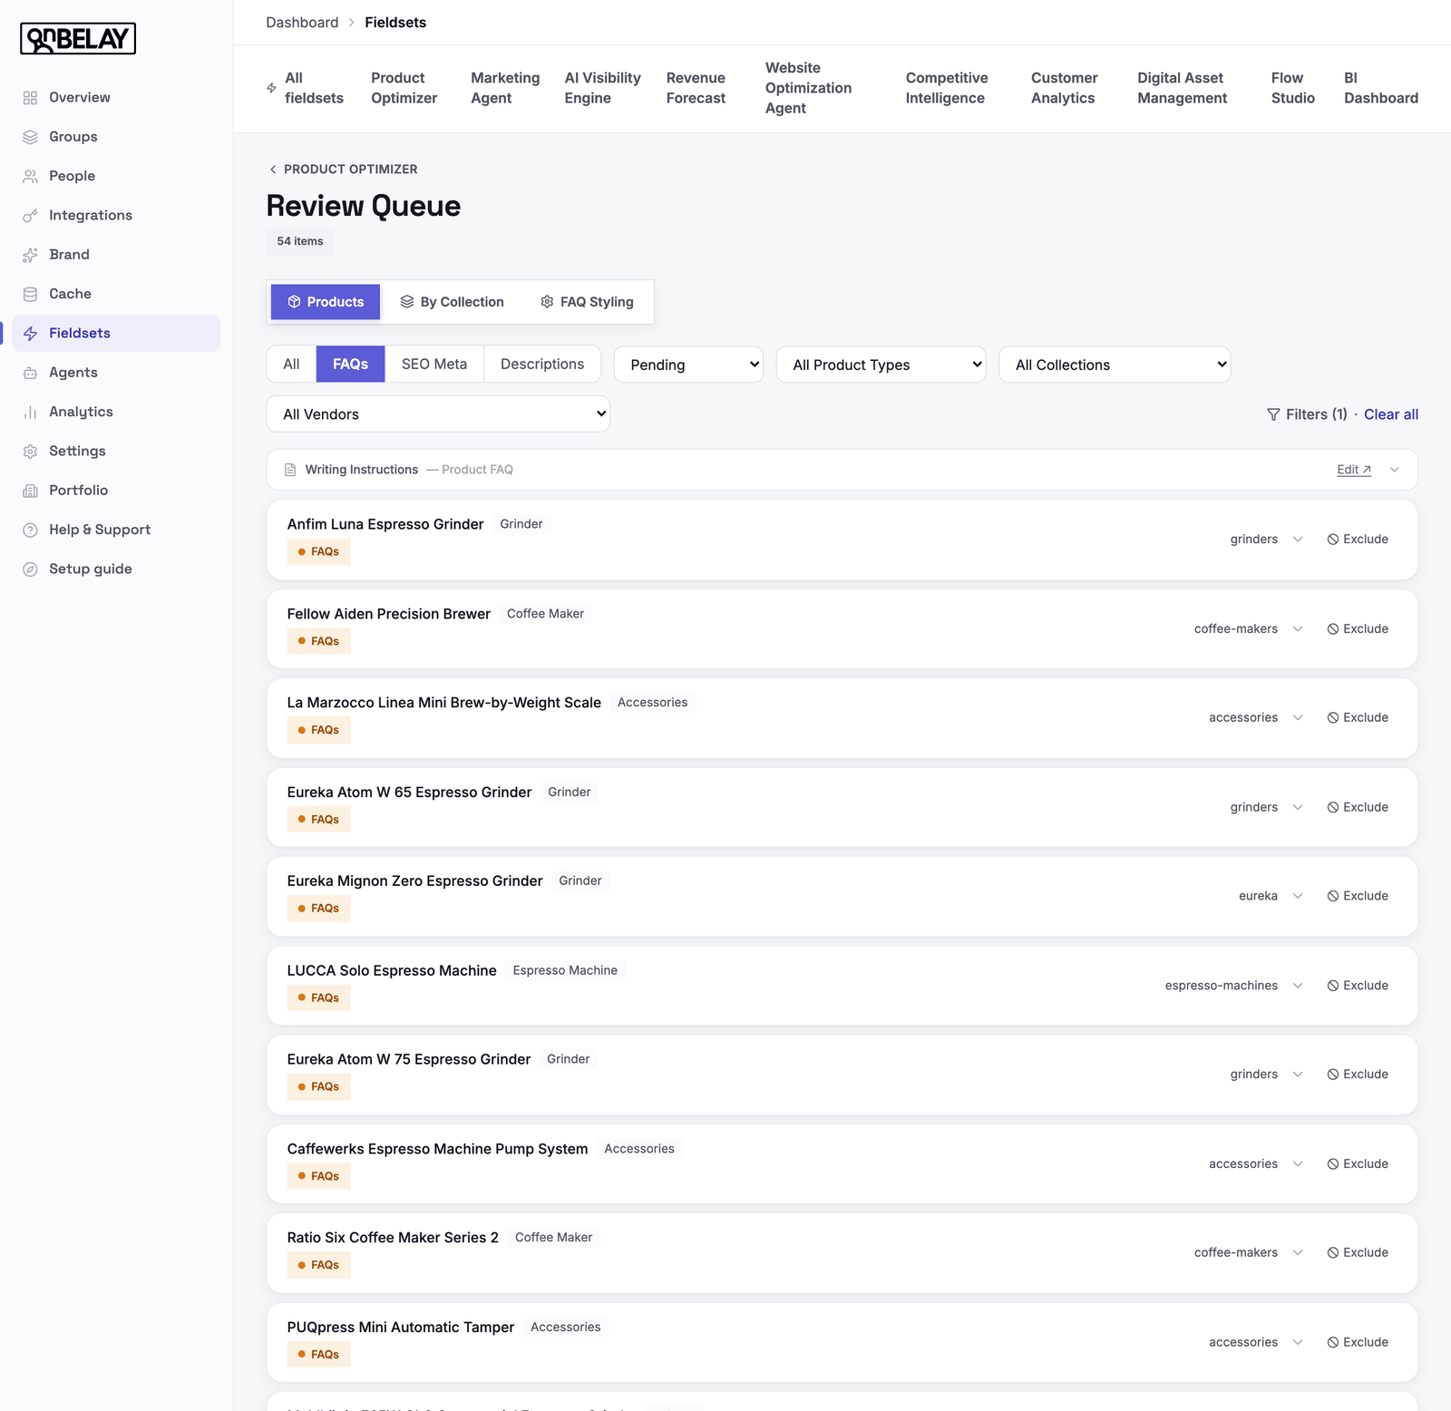Expand accessories chevron for PUQpress Mini Tamper
Screen dimensions: 1451x1411
click(x=1298, y=1342)
